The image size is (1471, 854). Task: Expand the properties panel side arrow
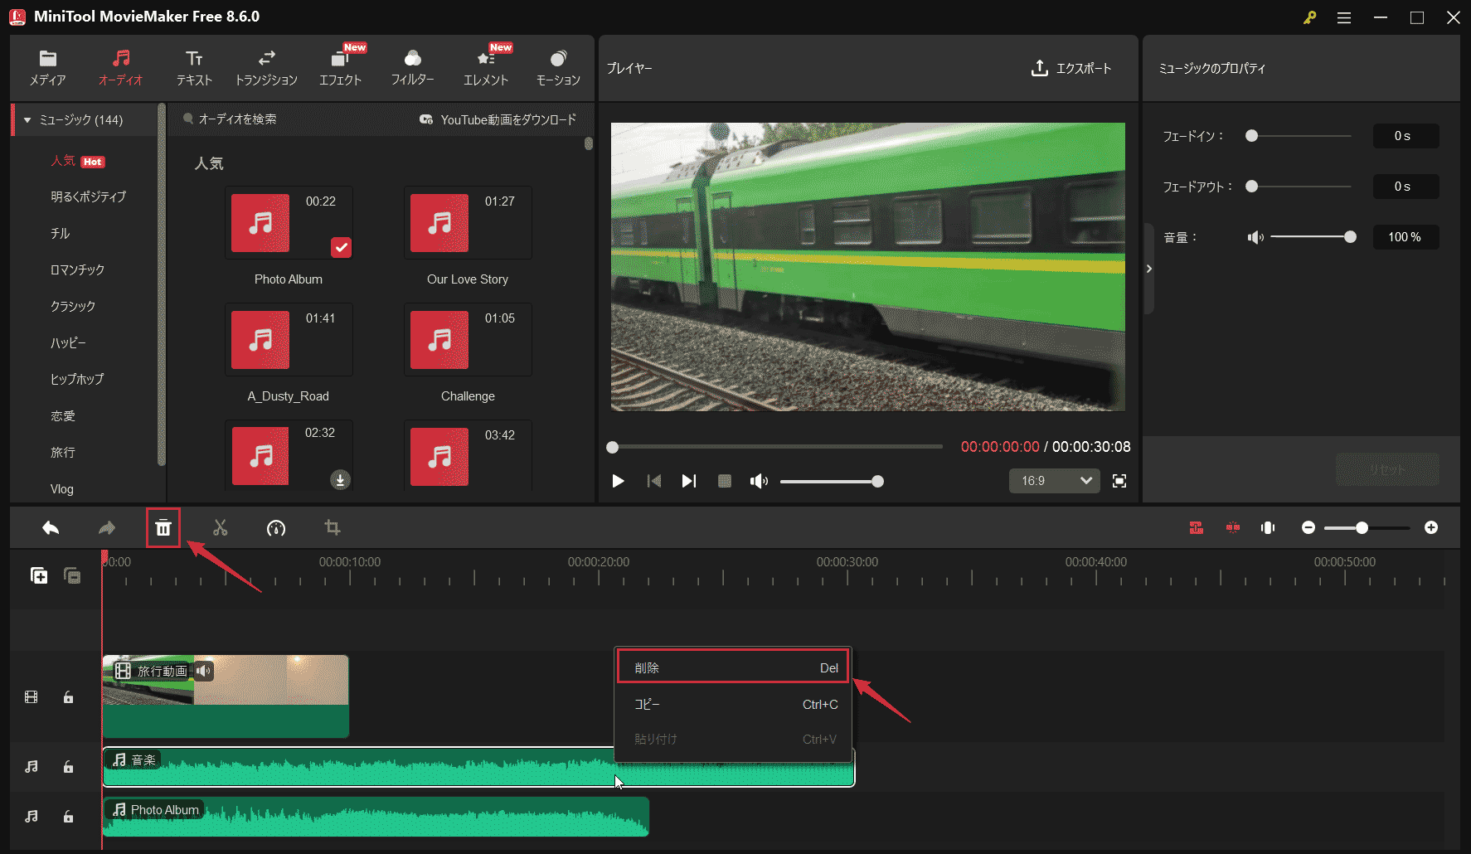1149,268
